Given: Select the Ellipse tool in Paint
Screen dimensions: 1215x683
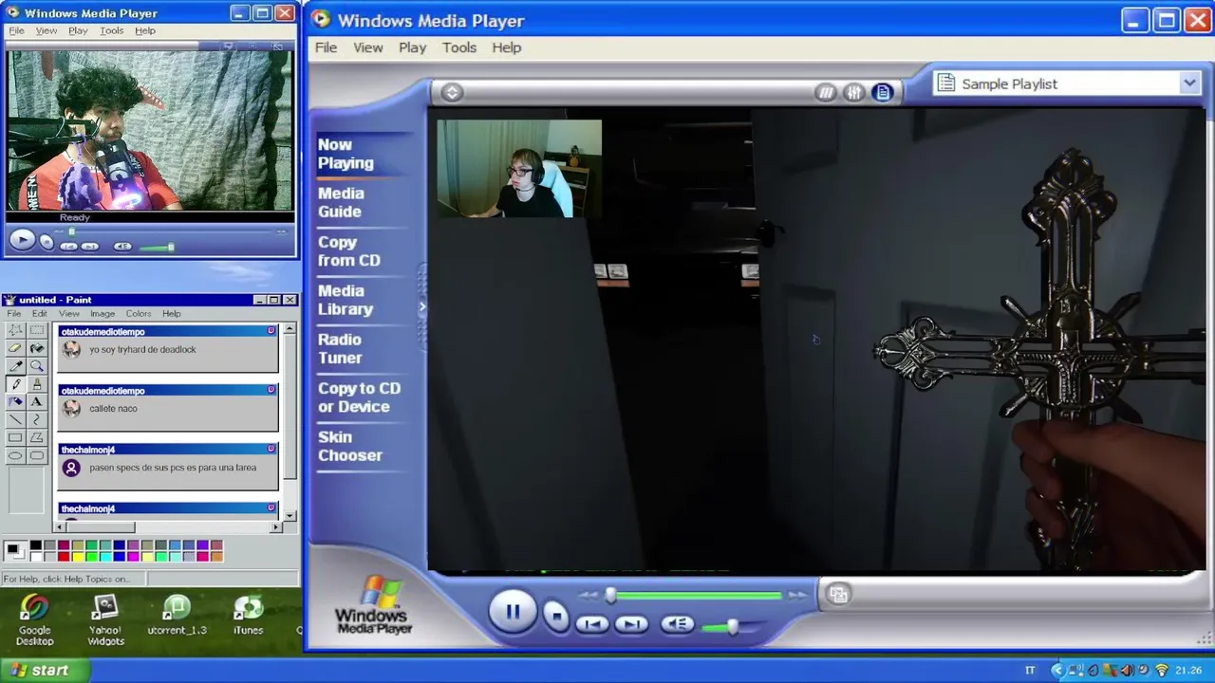Looking at the screenshot, I should tap(15, 456).
